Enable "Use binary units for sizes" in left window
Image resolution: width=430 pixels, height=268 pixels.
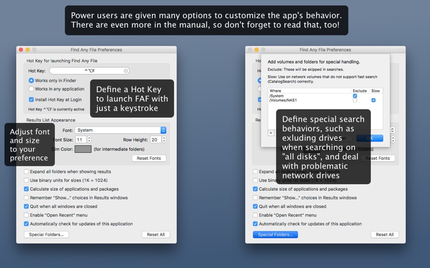(26, 181)
